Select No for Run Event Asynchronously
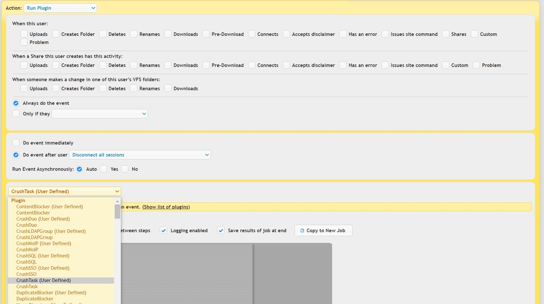 click(x=125, y=169)
